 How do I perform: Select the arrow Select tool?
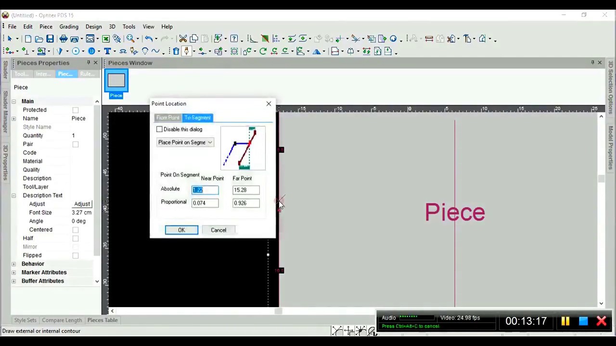coord(10,38)
